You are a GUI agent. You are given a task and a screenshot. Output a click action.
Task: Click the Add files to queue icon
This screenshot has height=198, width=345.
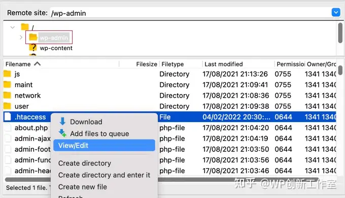pyautogui.click(x=62, y=133)
